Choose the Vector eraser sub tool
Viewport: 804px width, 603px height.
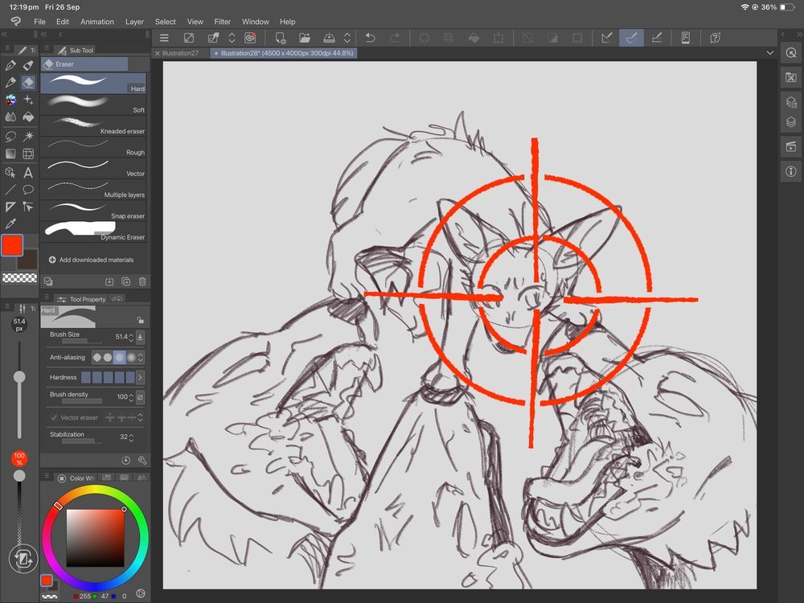click(x=93, y=168)
